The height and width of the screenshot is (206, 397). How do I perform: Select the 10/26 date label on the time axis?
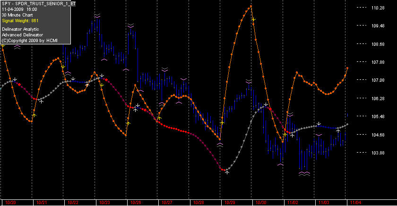(136, 203)
